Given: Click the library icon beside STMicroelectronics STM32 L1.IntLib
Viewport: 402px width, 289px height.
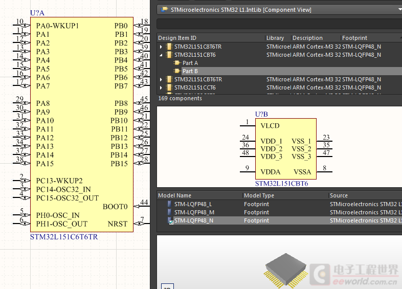Looking at the screenshot, I should coord(164,10).
